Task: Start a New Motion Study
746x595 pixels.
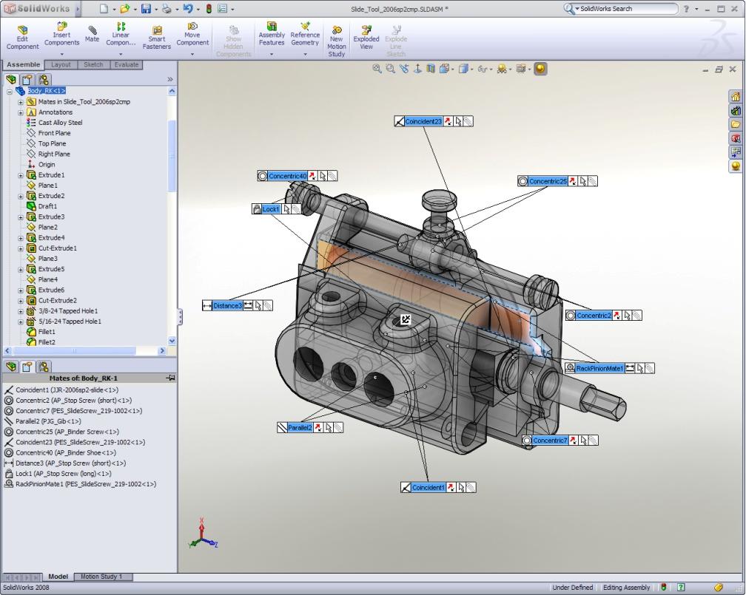Action: coord(336,41)
